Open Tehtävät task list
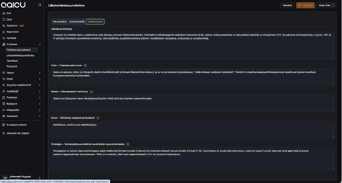This screenshot has width=342, height=183. point(11,38)
